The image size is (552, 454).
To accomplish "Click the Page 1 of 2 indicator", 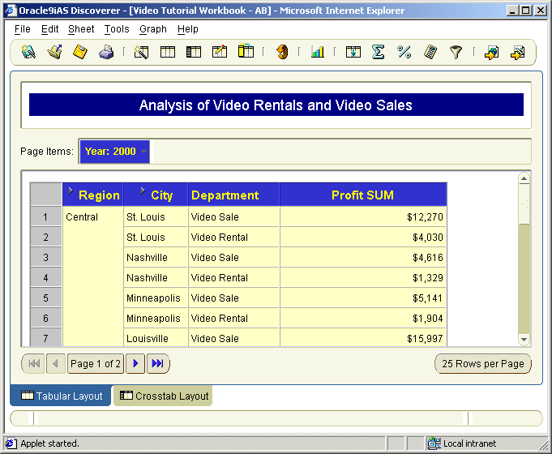I will point(96,363).
